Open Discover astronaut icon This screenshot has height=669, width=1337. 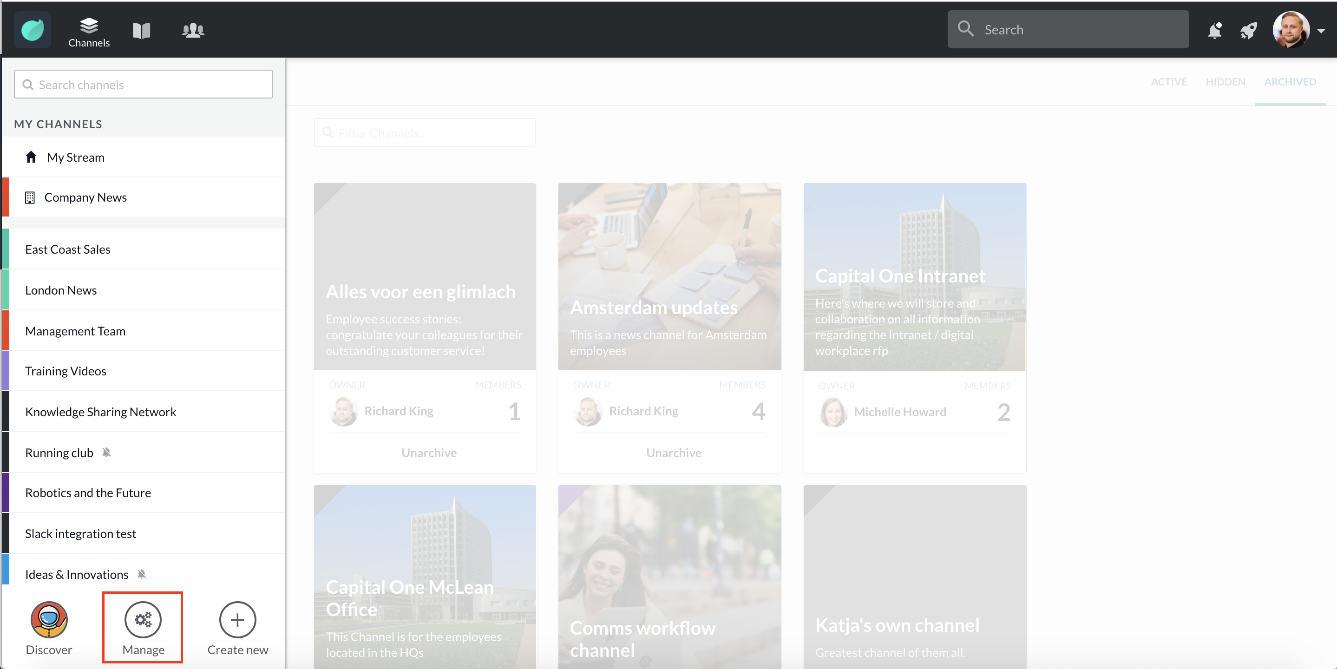(49, 620)
